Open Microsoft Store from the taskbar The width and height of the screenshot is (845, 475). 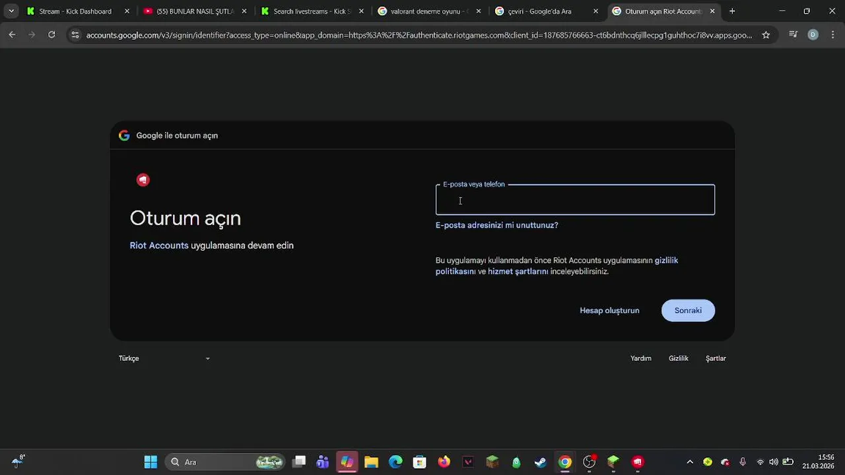pyautogui.click(x=419, y=462)
